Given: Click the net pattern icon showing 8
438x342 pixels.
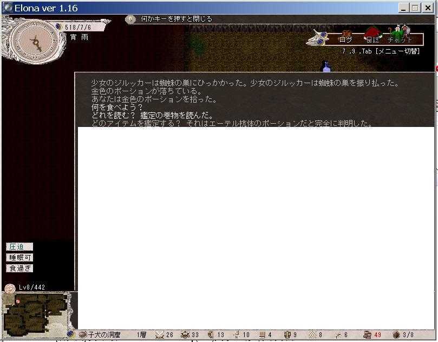Looking at the screenshot, I should click(312, 334).
